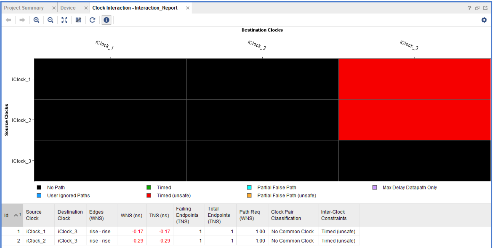The image size is (493, 248).
Task: Sort table by the Id column
Action: coord(12,215)
